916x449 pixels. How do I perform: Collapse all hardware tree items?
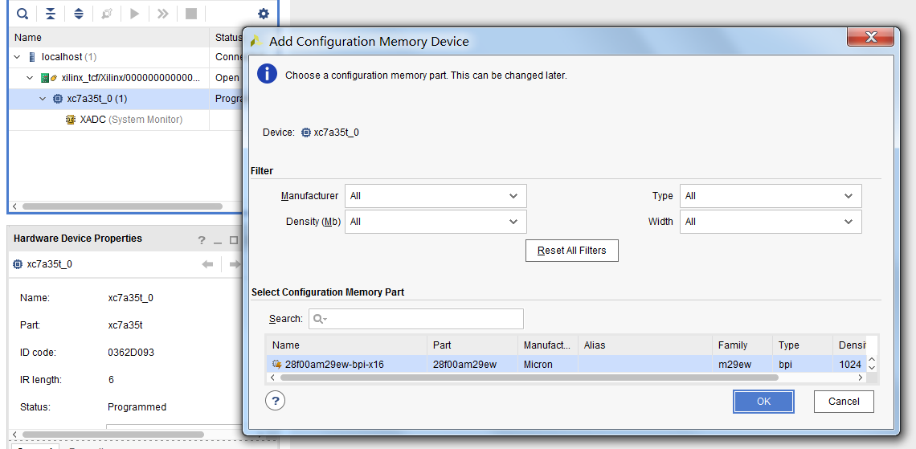point(51,14)
